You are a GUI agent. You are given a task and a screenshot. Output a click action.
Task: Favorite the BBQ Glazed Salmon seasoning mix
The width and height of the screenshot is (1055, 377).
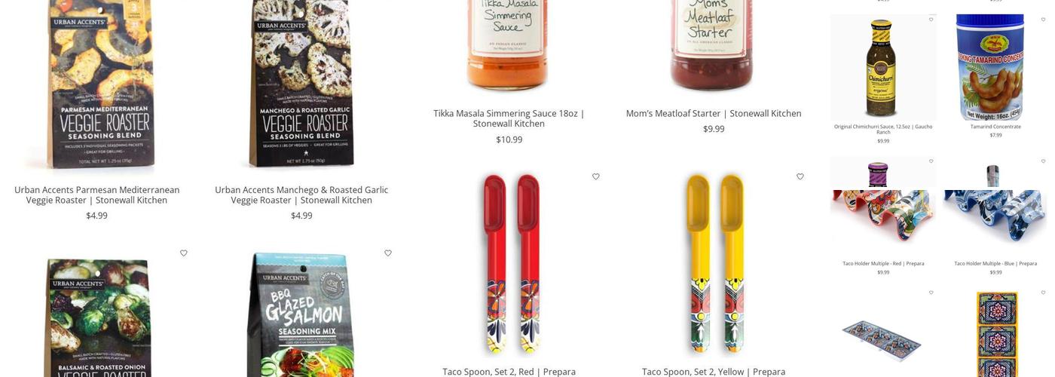tap(388, 253)
